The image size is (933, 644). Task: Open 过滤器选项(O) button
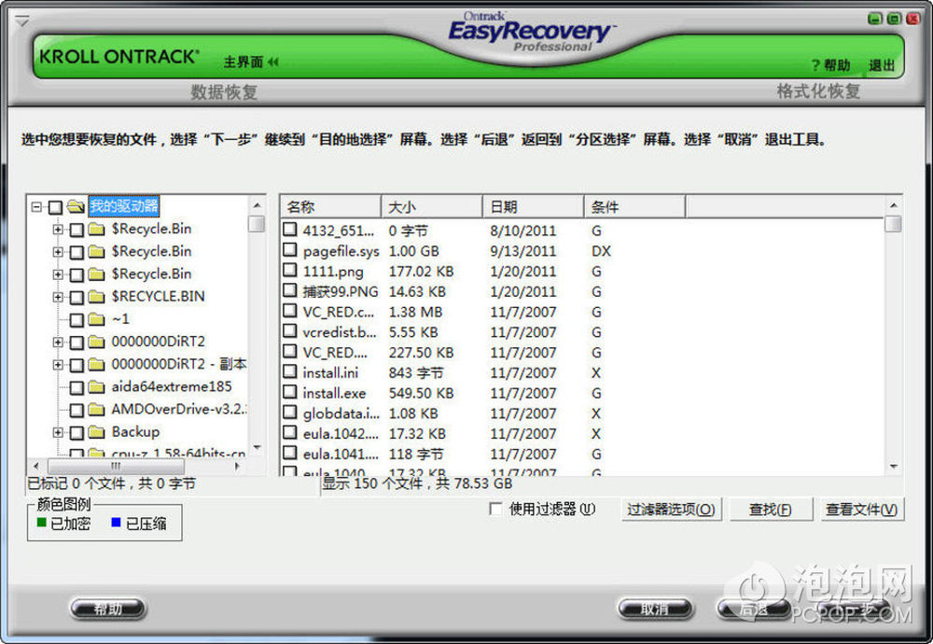point(671,510)
